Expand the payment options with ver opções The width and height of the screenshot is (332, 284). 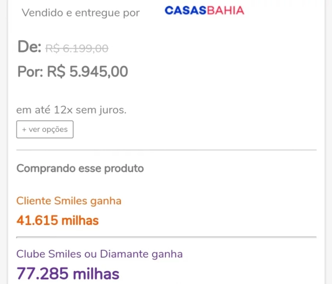click(x=45, y=129)
